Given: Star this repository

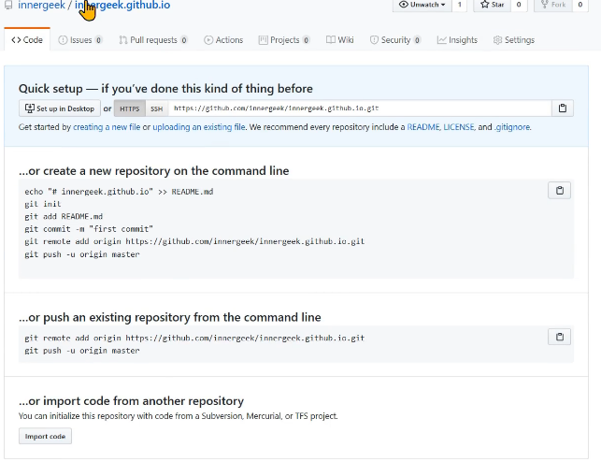Looking at the screenshot, I should click(493, 5).
